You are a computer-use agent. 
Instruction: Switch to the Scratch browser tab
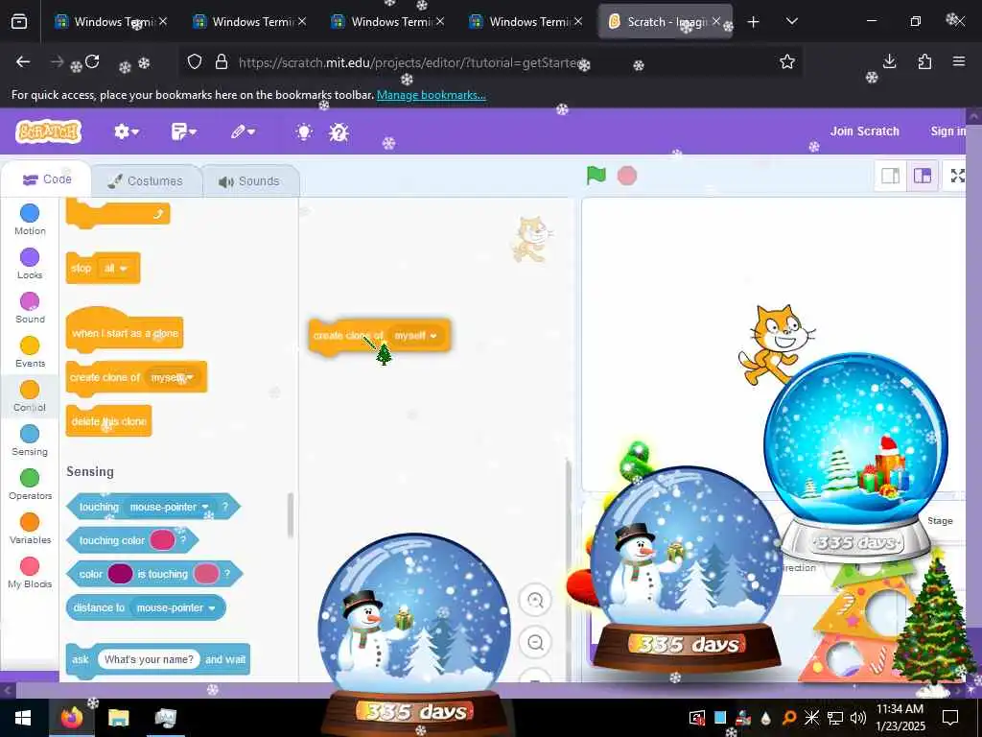(x=666, y=22)
